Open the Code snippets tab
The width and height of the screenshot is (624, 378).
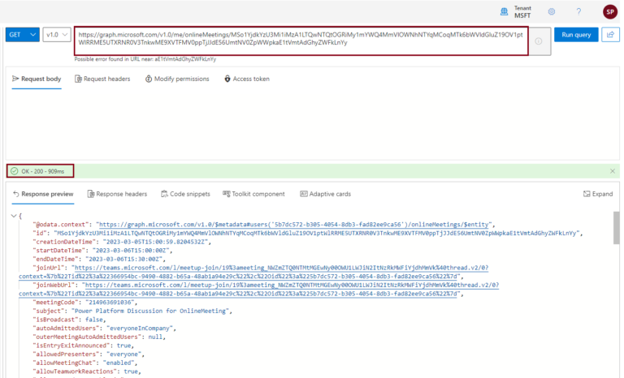coord(185,194)
